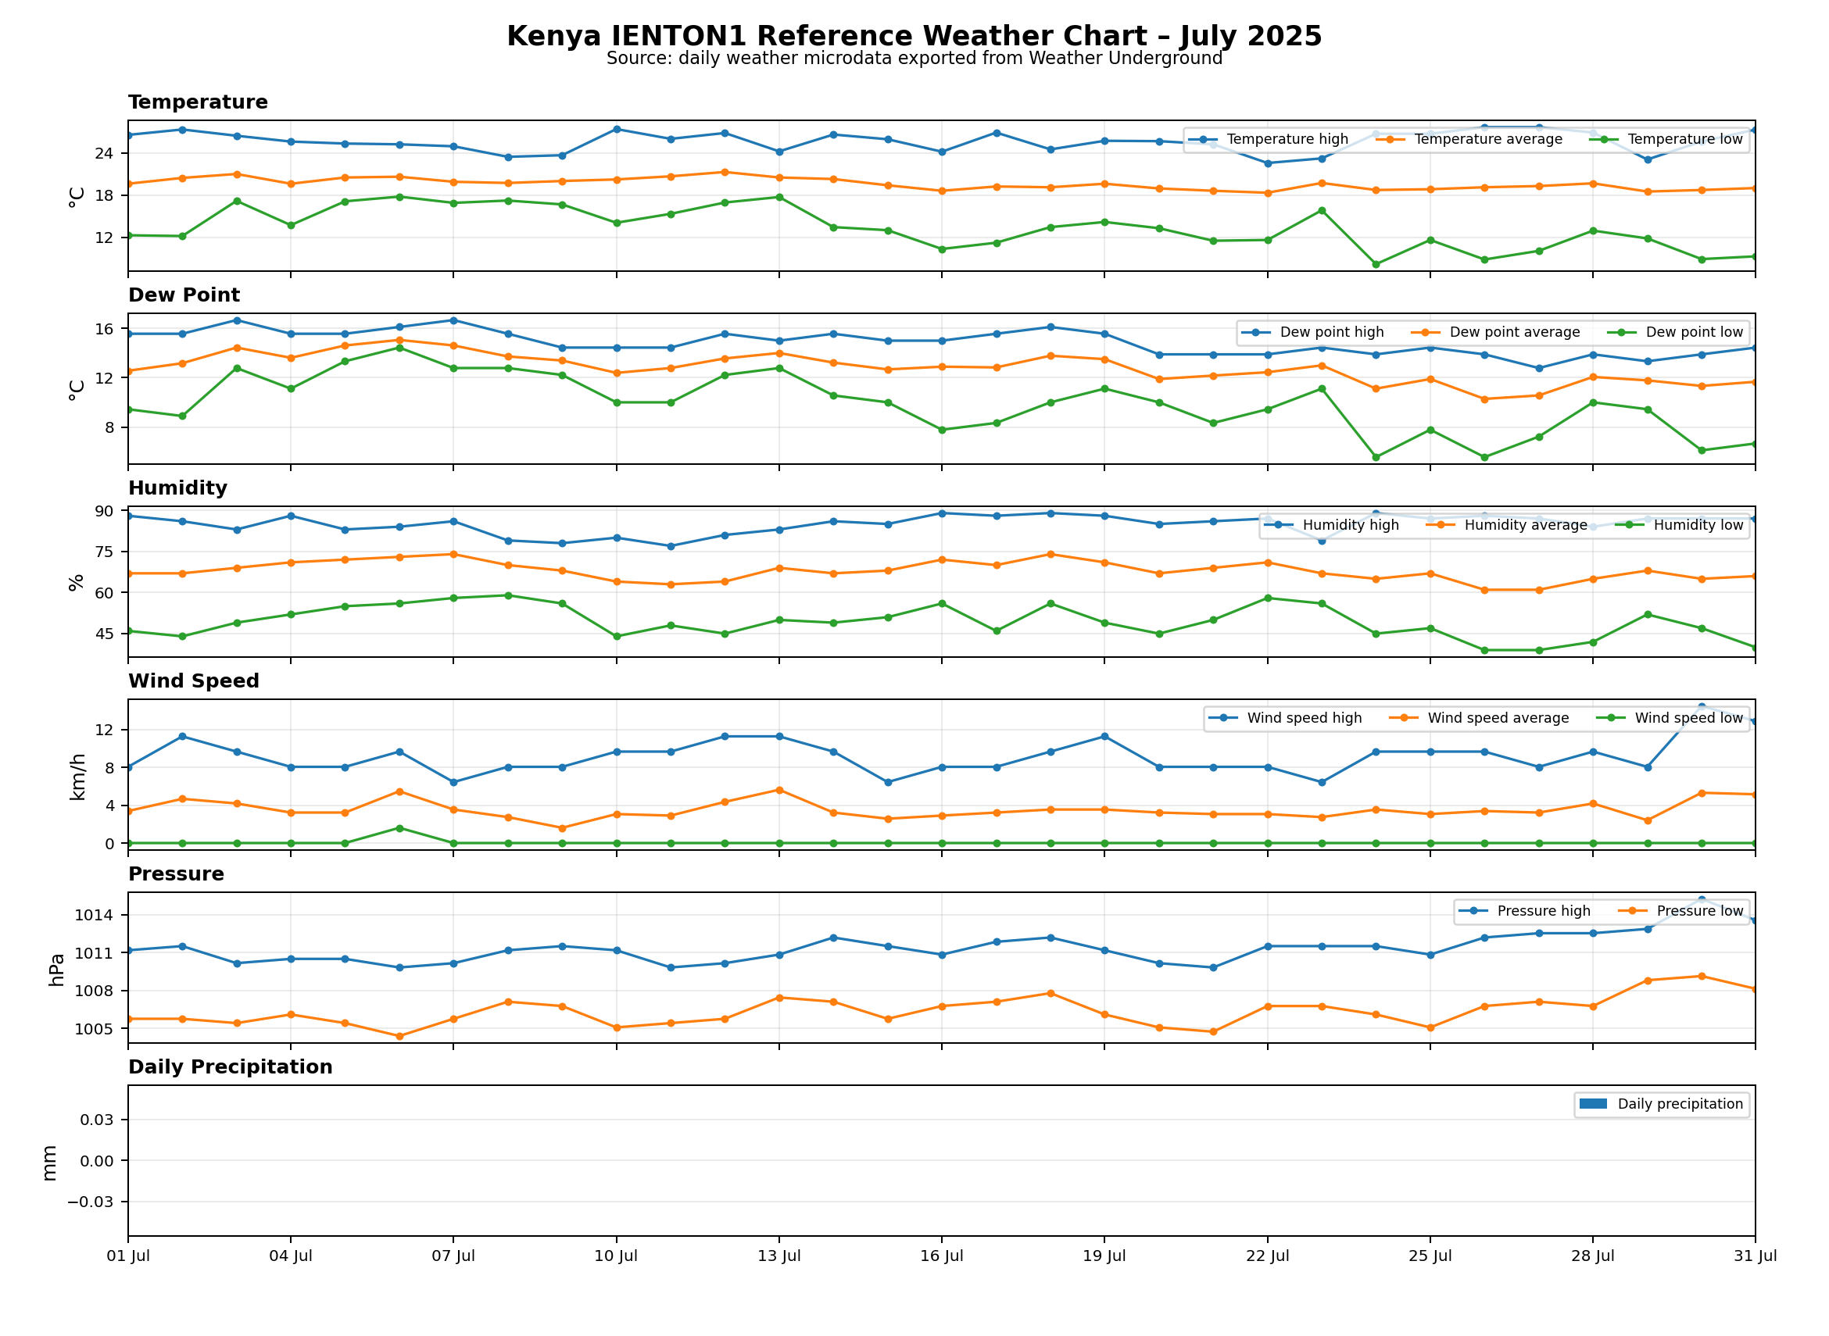Select the 'Temperature' panel heading
The image size is (1829, 1336).
[x=199, y=102]
